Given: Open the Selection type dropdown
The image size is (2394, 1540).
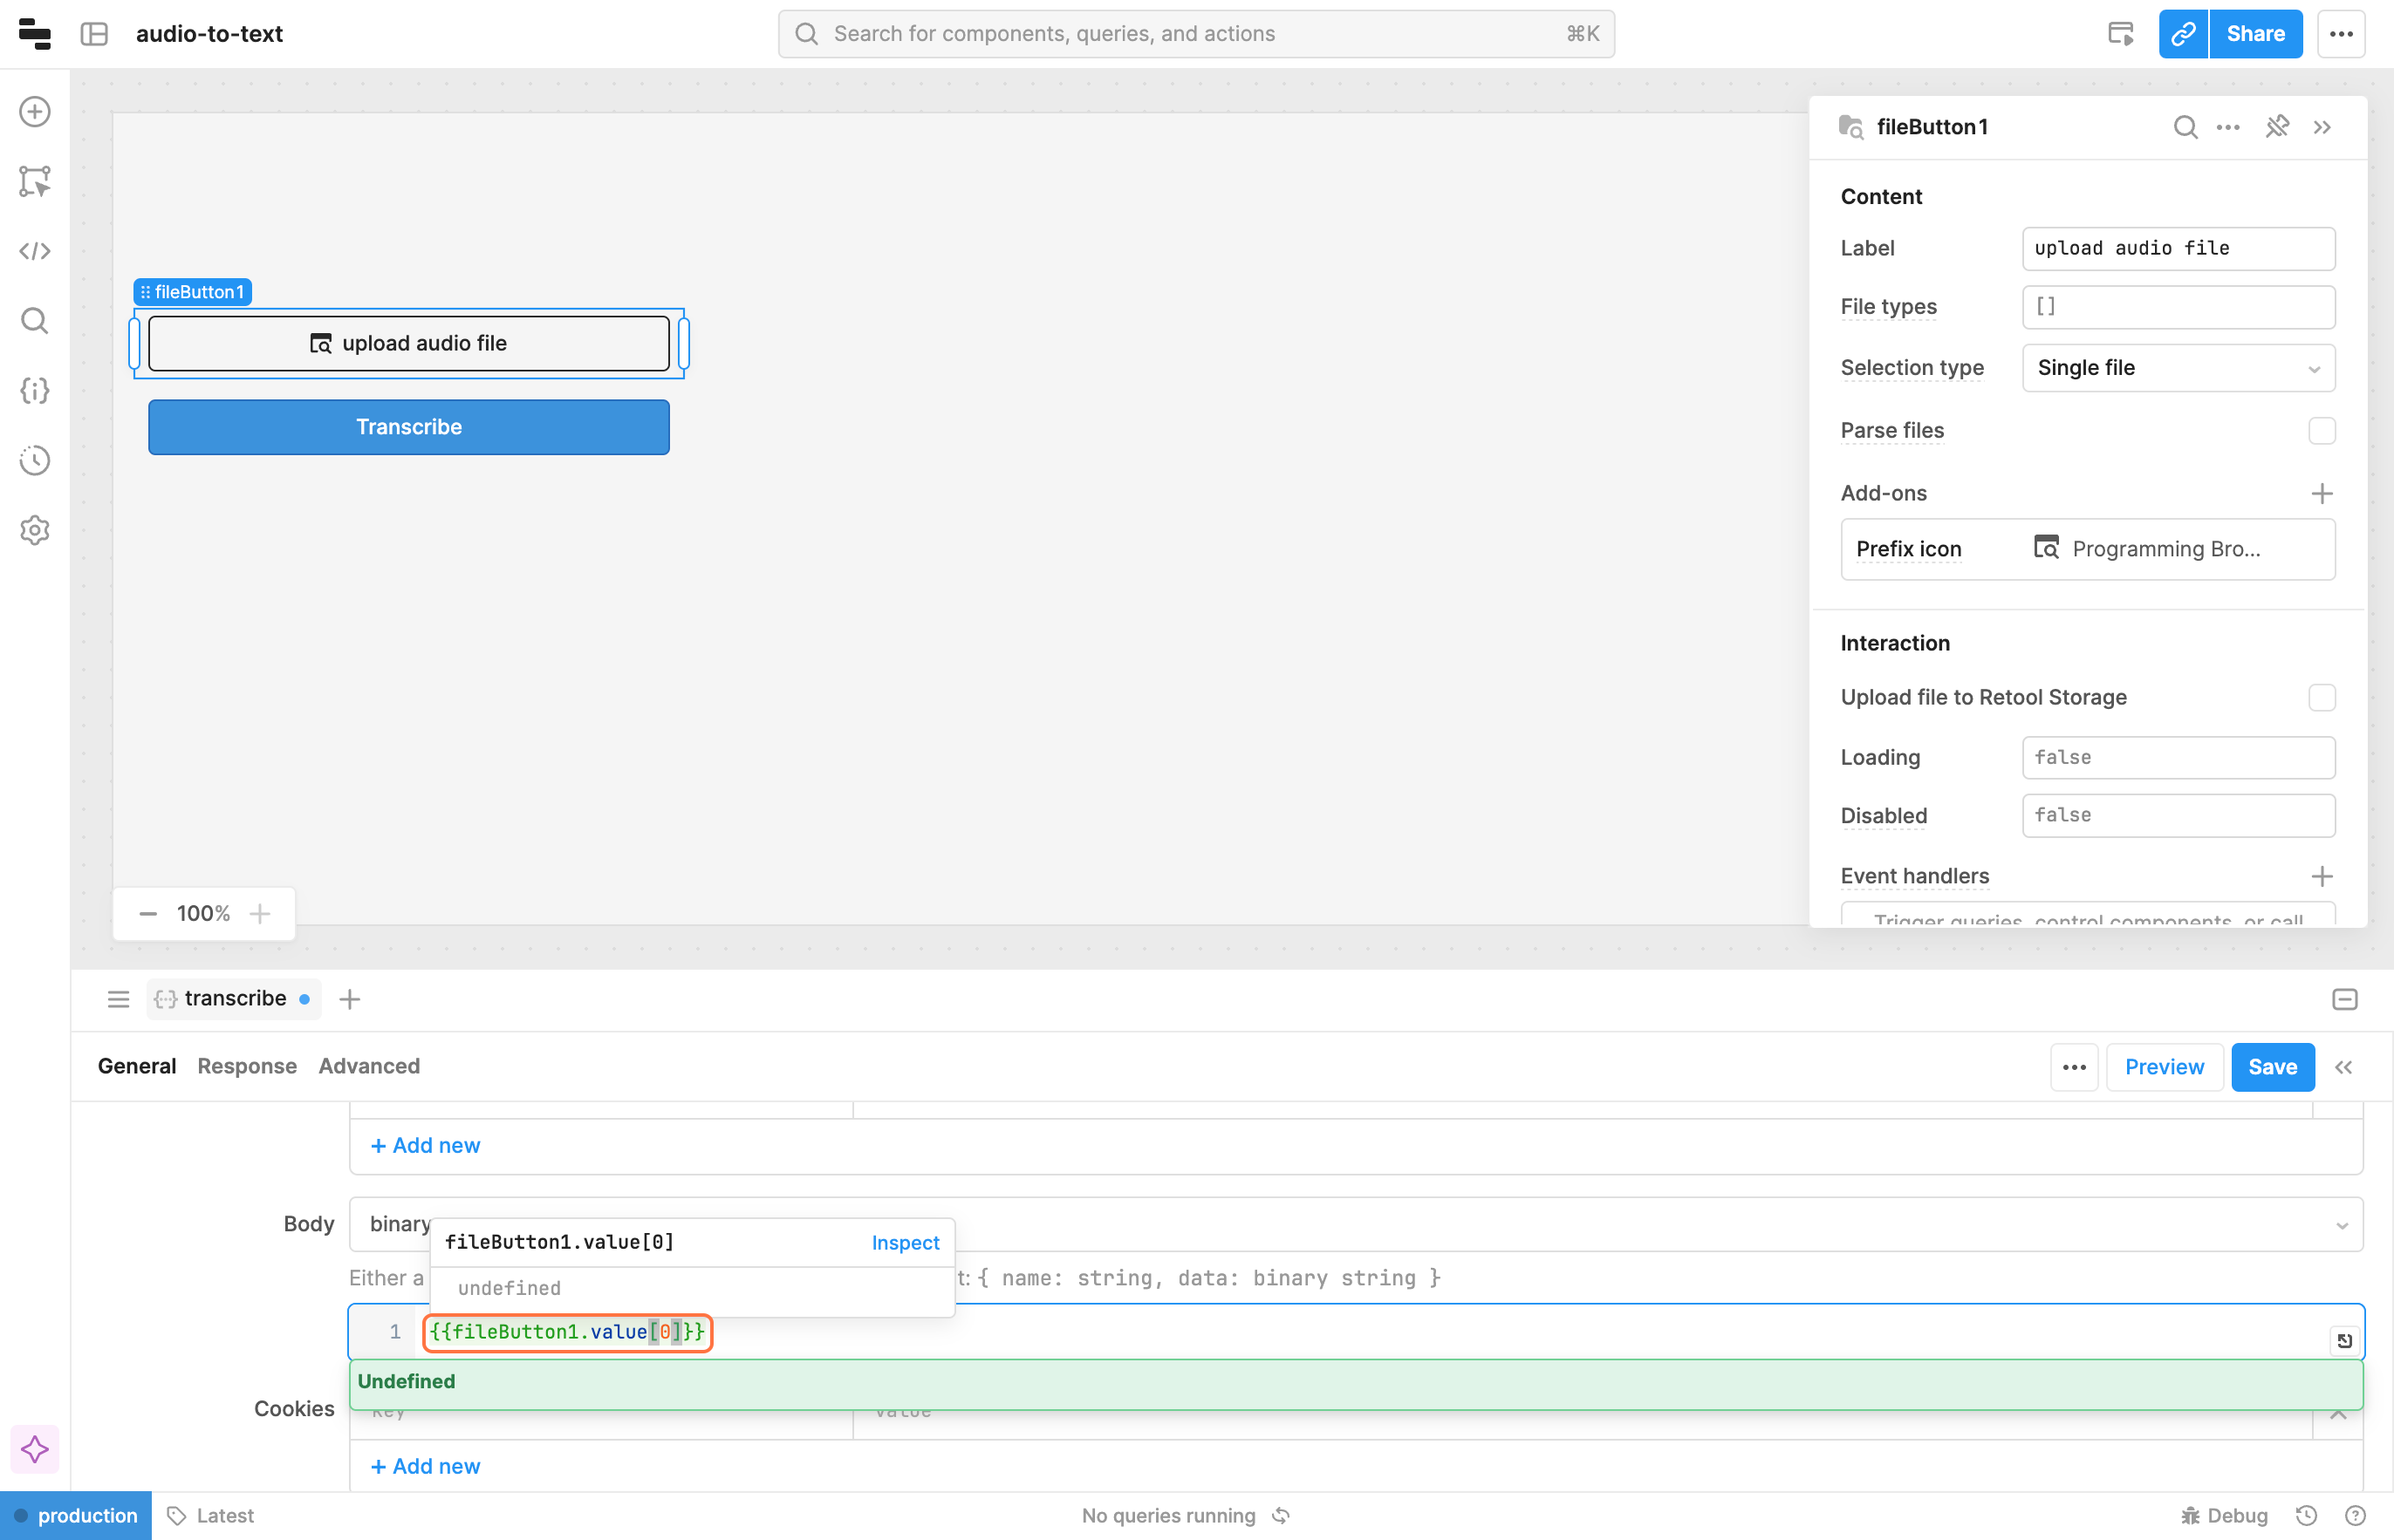Looking at the screenshot, I should pos(2178,368).
